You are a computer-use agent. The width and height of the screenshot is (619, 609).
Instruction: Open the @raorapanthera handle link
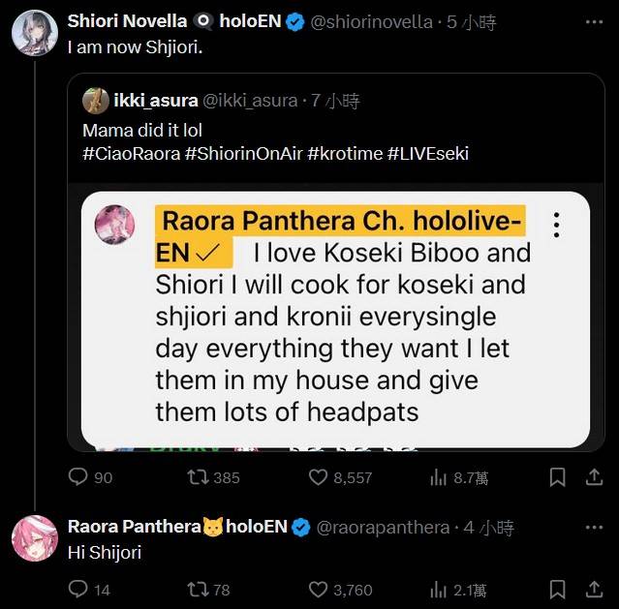pos(384,527)
